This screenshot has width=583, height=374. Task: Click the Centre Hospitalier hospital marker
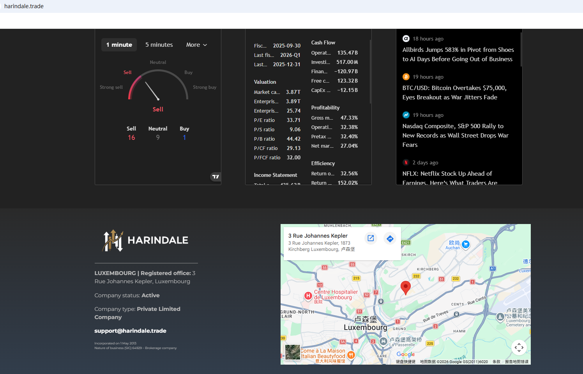[x=308, y=296]
